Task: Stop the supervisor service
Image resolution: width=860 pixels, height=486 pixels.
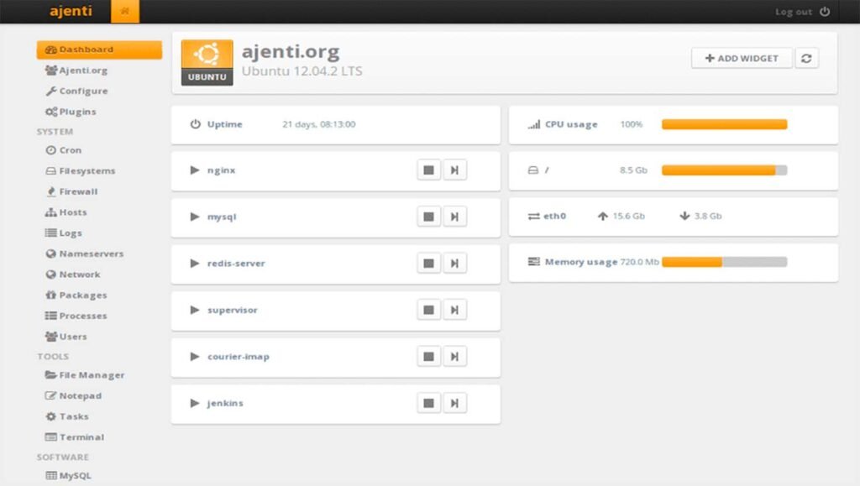Action: coord(428,310)
